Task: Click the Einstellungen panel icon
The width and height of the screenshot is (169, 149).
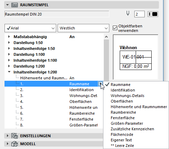Action: click(x=15, y=136)
